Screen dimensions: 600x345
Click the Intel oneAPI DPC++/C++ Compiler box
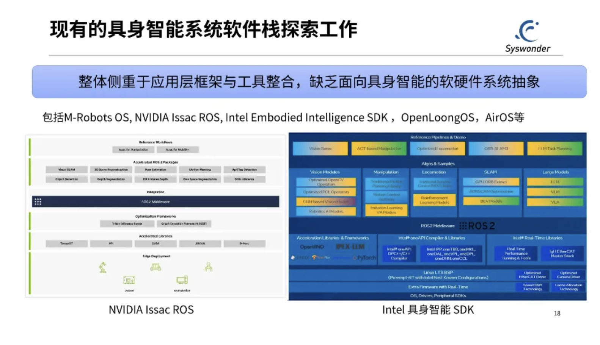399,254
